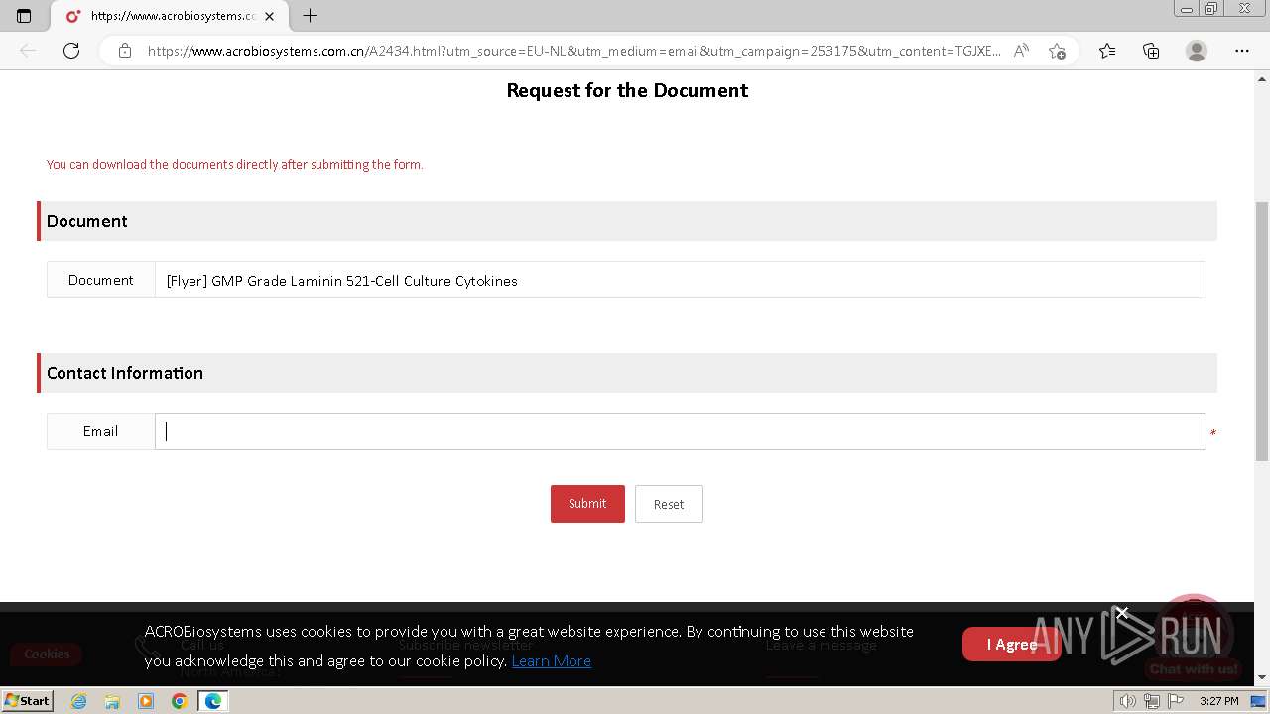1270x714 pixels.
Task: Open the browser profile avatar
Action: (1197, 51)
